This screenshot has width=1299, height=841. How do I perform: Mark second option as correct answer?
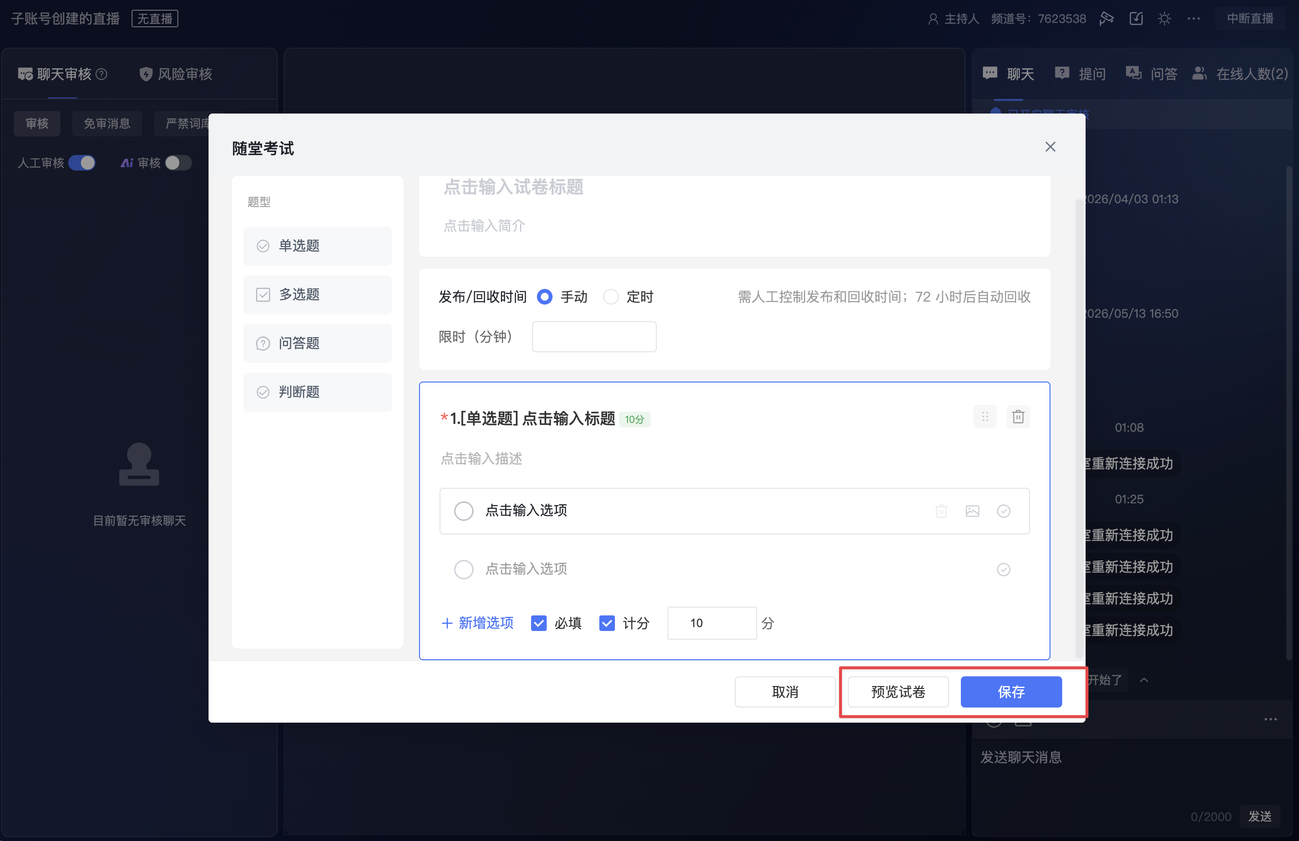point(1003,569)
